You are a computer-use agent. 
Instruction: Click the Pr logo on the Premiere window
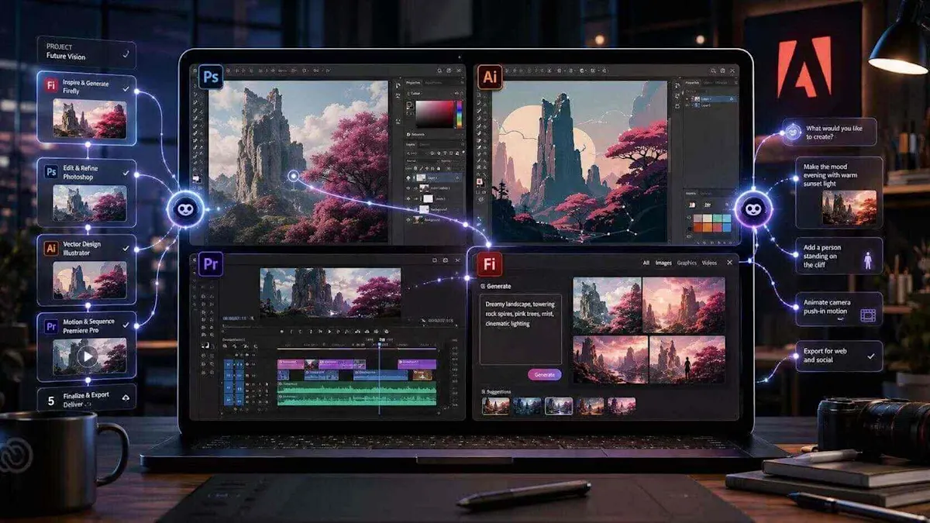click(x=210, y=264)
